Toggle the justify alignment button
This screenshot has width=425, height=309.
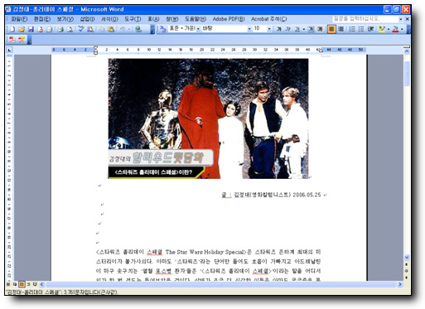point(331,29)
